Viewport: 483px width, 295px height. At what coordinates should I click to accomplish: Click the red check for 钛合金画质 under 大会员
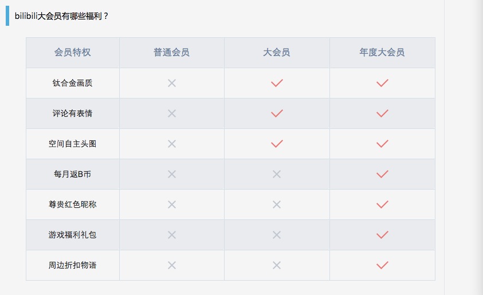click(277, 83)
